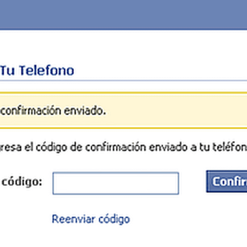Click the Reenviar código link

click(90, 219)
